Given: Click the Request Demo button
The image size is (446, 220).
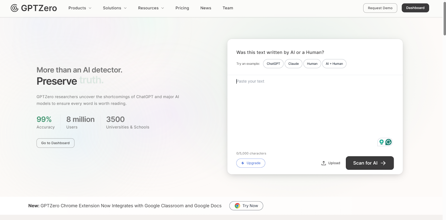Looking at the screenshot, I should (380, 8).
